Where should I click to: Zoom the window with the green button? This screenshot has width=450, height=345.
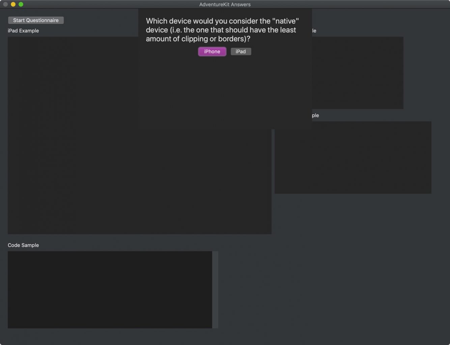[21, 4]
